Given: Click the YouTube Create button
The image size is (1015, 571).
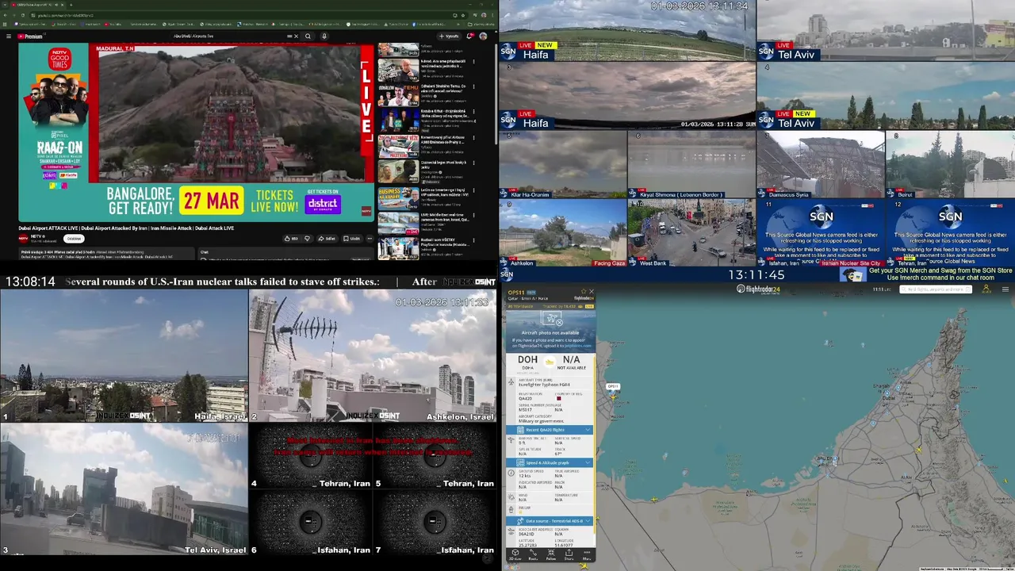Looking at the screenshot, I should coord(449,36).
